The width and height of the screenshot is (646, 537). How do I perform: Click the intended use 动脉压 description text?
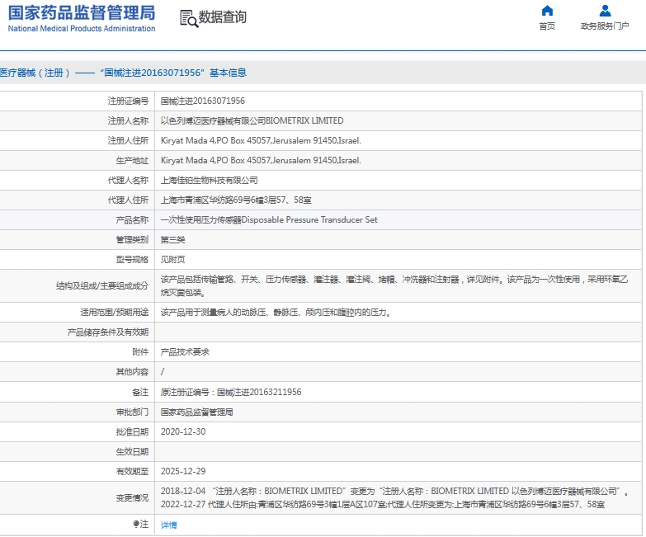276,312
